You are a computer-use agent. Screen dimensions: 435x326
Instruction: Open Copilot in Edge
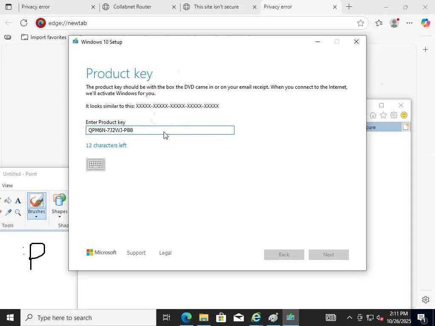coord(426,23)
